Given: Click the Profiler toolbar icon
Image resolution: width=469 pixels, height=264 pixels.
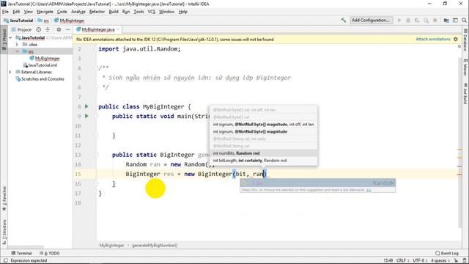Looking at the screenshot, I should [x=426, y=21].
